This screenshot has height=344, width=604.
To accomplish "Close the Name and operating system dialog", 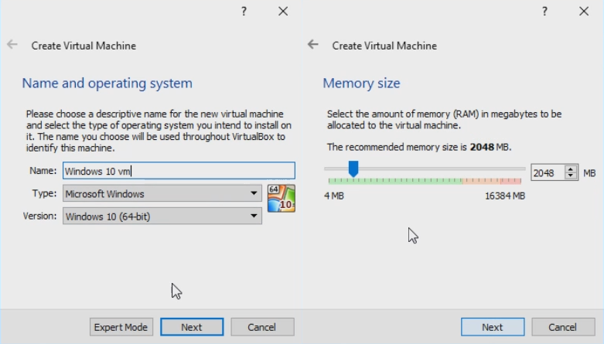I will click(x=283, y=11).
